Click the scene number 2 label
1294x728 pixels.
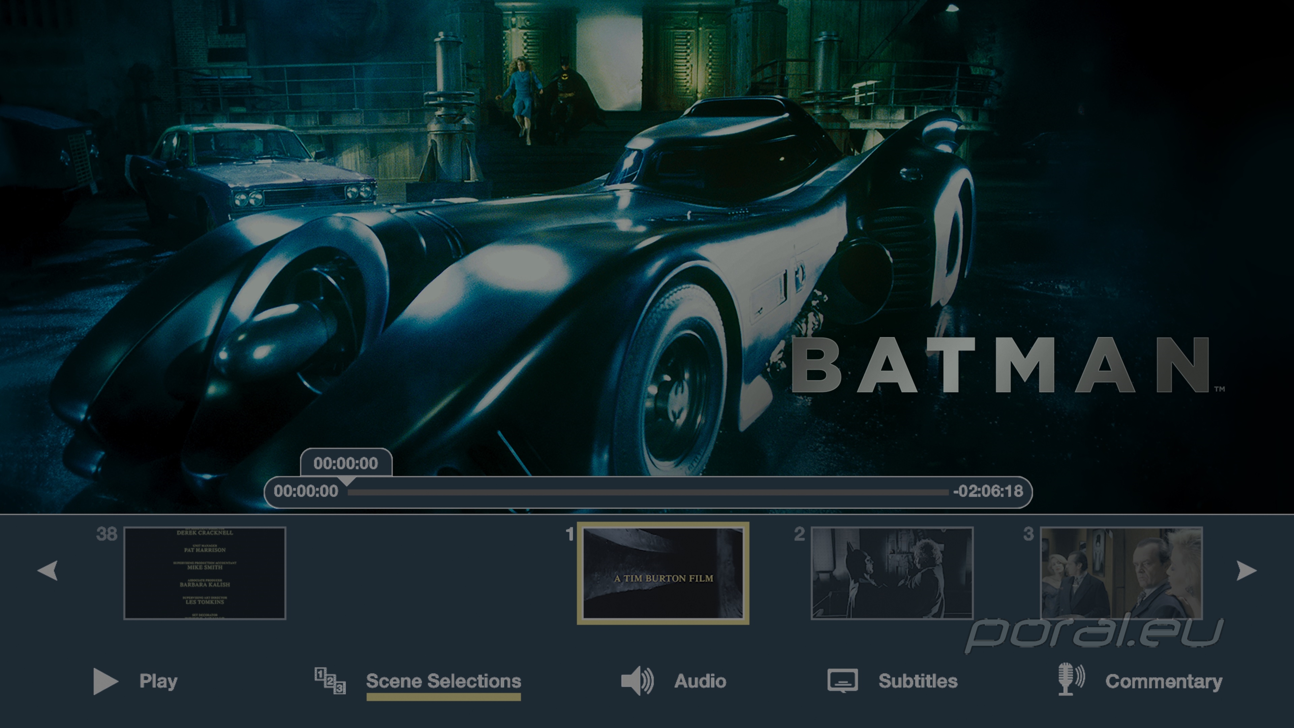pyautogui.click(x=799, y=534)
